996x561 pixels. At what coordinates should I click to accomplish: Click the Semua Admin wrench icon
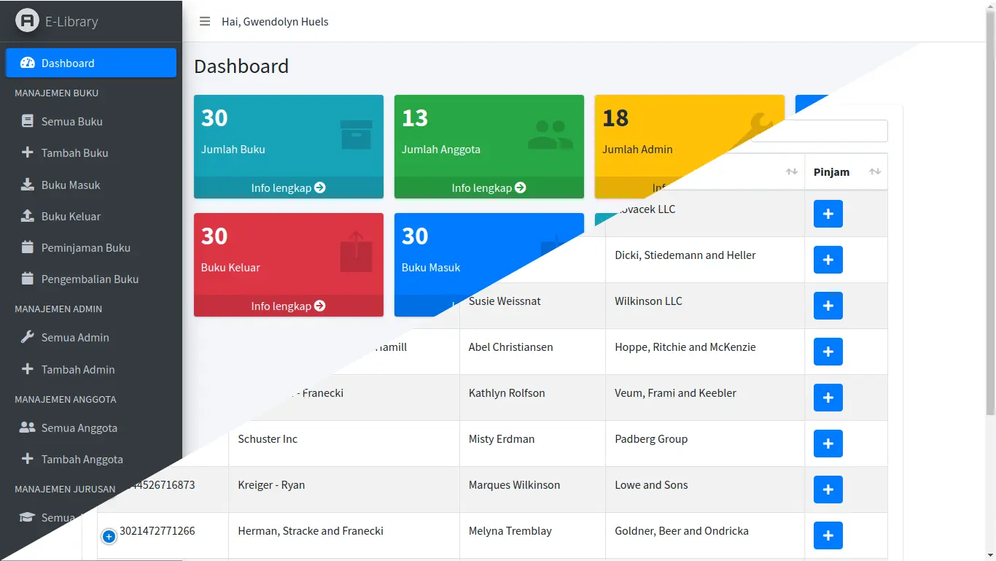pyautogui.click(x=27, y=337)
